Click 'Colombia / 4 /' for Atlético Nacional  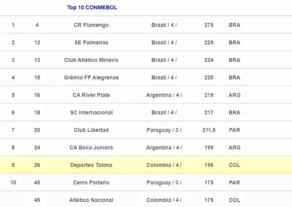click(x=164, y=200)
